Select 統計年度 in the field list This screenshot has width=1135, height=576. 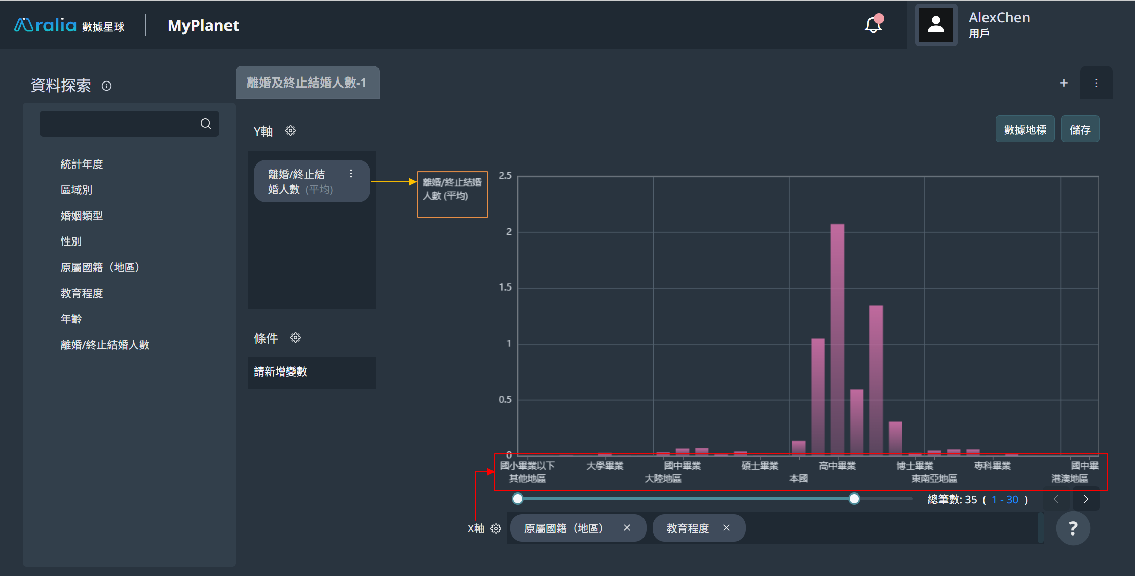[82, 164]
